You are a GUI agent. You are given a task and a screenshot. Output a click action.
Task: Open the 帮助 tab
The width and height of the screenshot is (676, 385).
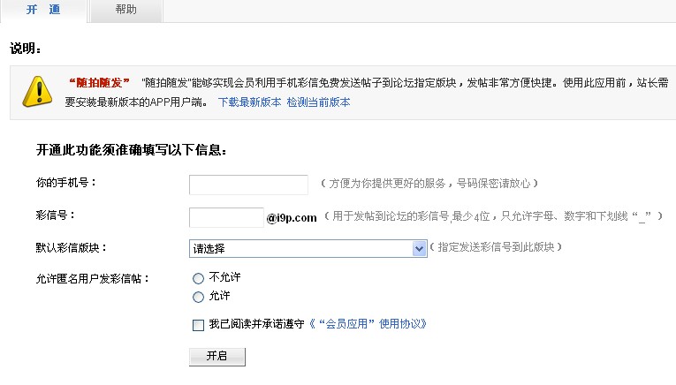coord(125,10)
